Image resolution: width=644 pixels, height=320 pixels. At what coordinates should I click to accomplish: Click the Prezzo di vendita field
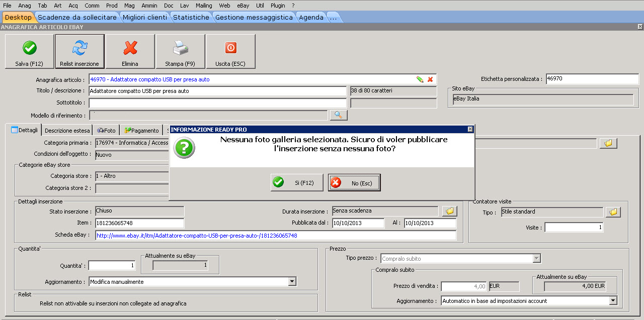(x=464, y=286)
